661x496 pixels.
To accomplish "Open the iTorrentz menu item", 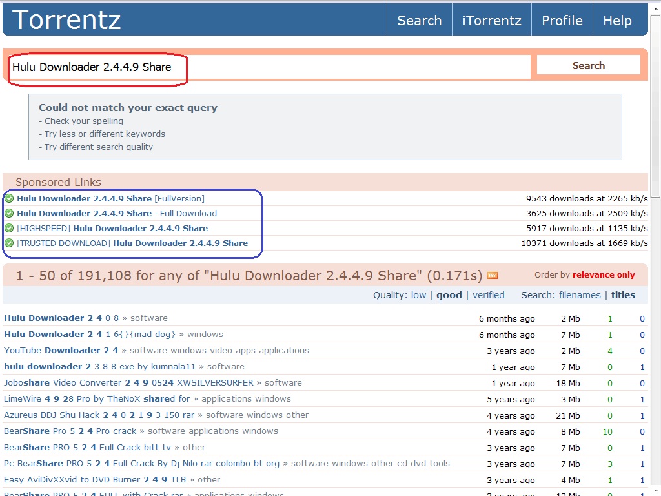I will [x=491, y=20].
